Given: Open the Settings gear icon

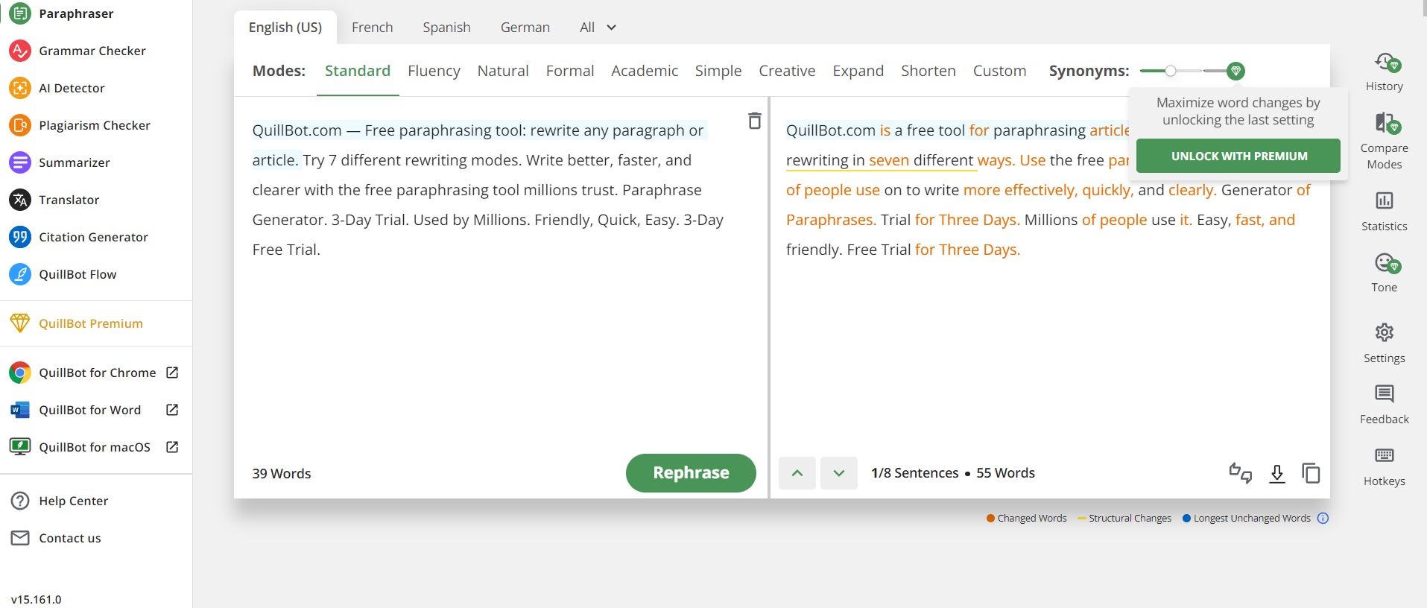Looking at the screenshot, I should 1384,332.
